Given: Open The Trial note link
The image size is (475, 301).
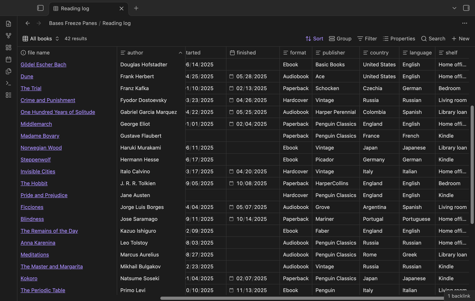Looking at the screenshot, I should [x=31, y=88].
